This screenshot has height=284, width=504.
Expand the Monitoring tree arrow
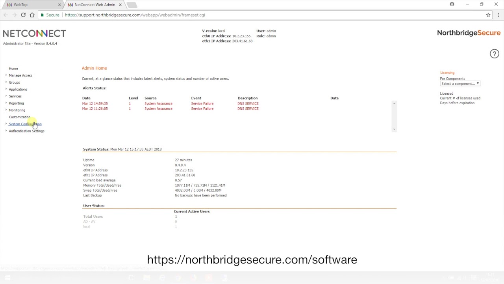click(x=6, y=110)
